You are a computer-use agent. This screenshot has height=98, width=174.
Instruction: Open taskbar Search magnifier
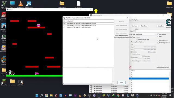pyautogui.click(x=42, y=95)
